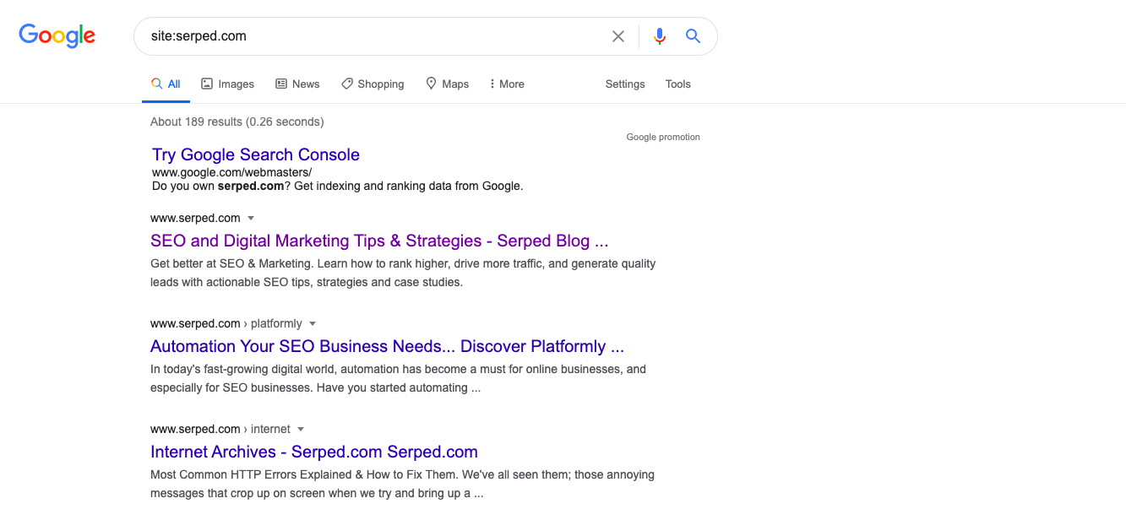
Task: Click the 'In today's fast-growing digital world' snippet
Action: [398, 378]
